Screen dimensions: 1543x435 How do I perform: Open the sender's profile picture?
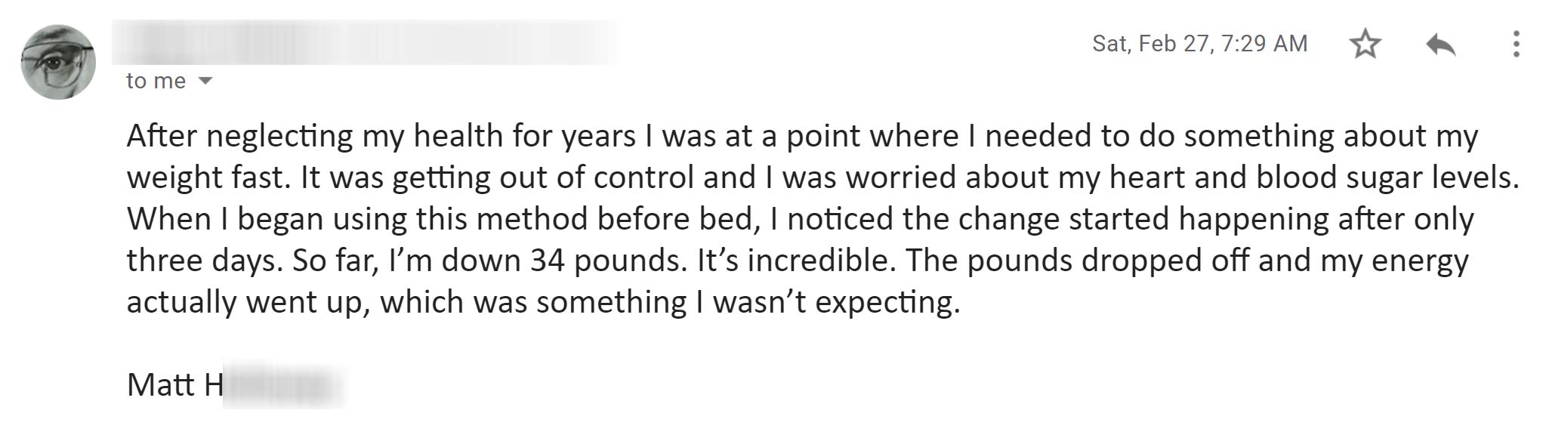coord(58,62)
